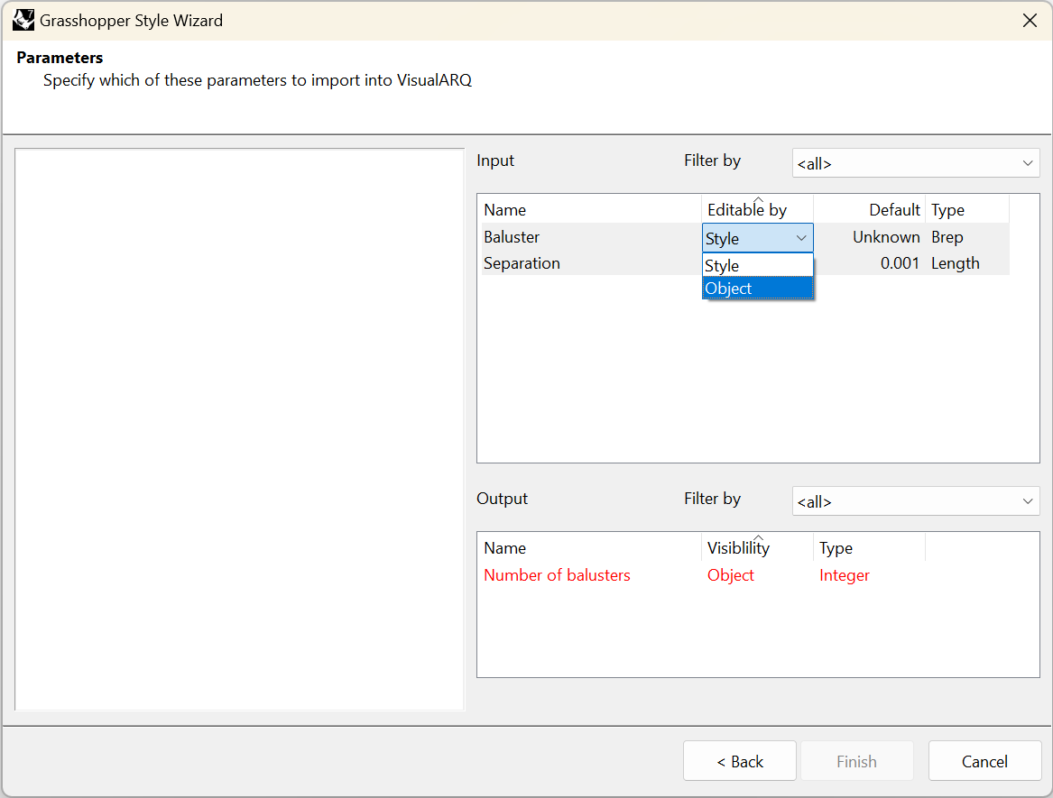Sort inputs by the Editable by column header
This screenshot has height=798, width=1053.
[x=758, y=210]
